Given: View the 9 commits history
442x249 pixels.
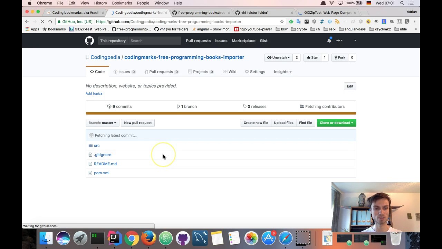Looking at the screenshot, I should (x=119, y=107).
